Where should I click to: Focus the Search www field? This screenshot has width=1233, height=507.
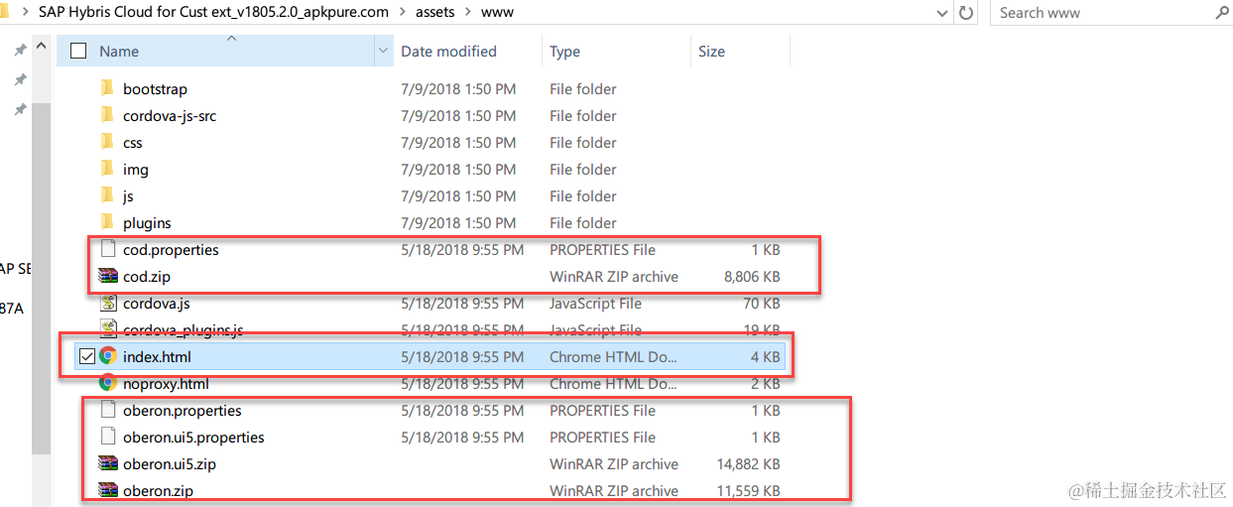point(1101,13)
